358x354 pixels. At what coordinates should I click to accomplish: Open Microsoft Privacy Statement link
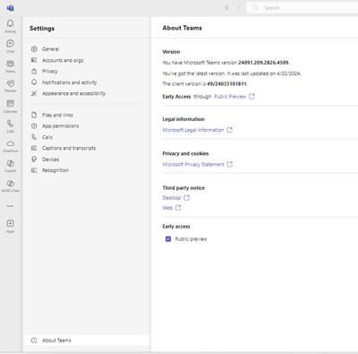point(193,164)
